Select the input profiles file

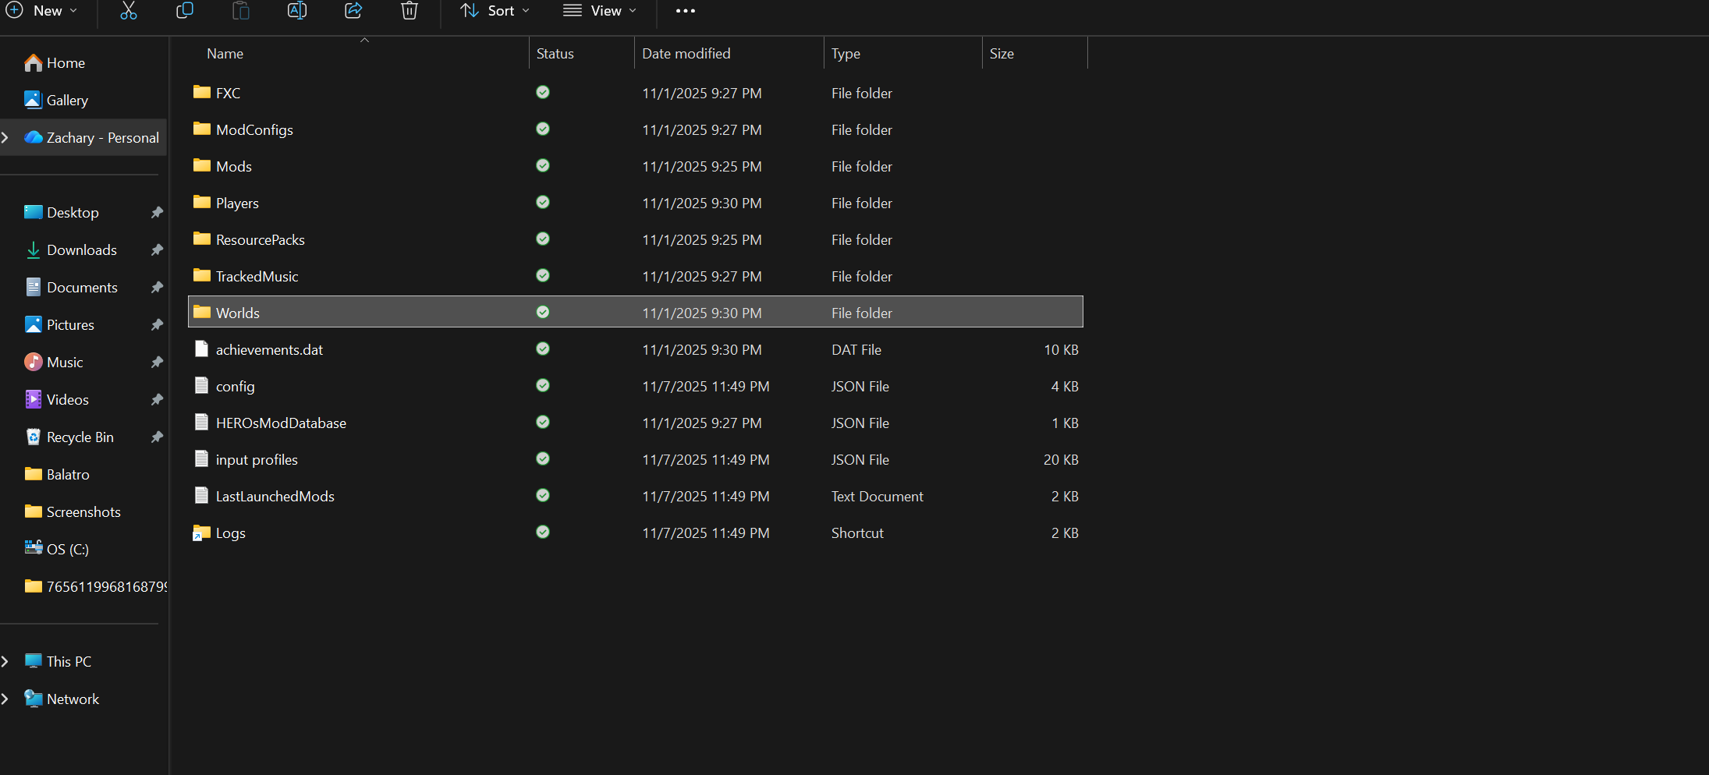[636, 460]
